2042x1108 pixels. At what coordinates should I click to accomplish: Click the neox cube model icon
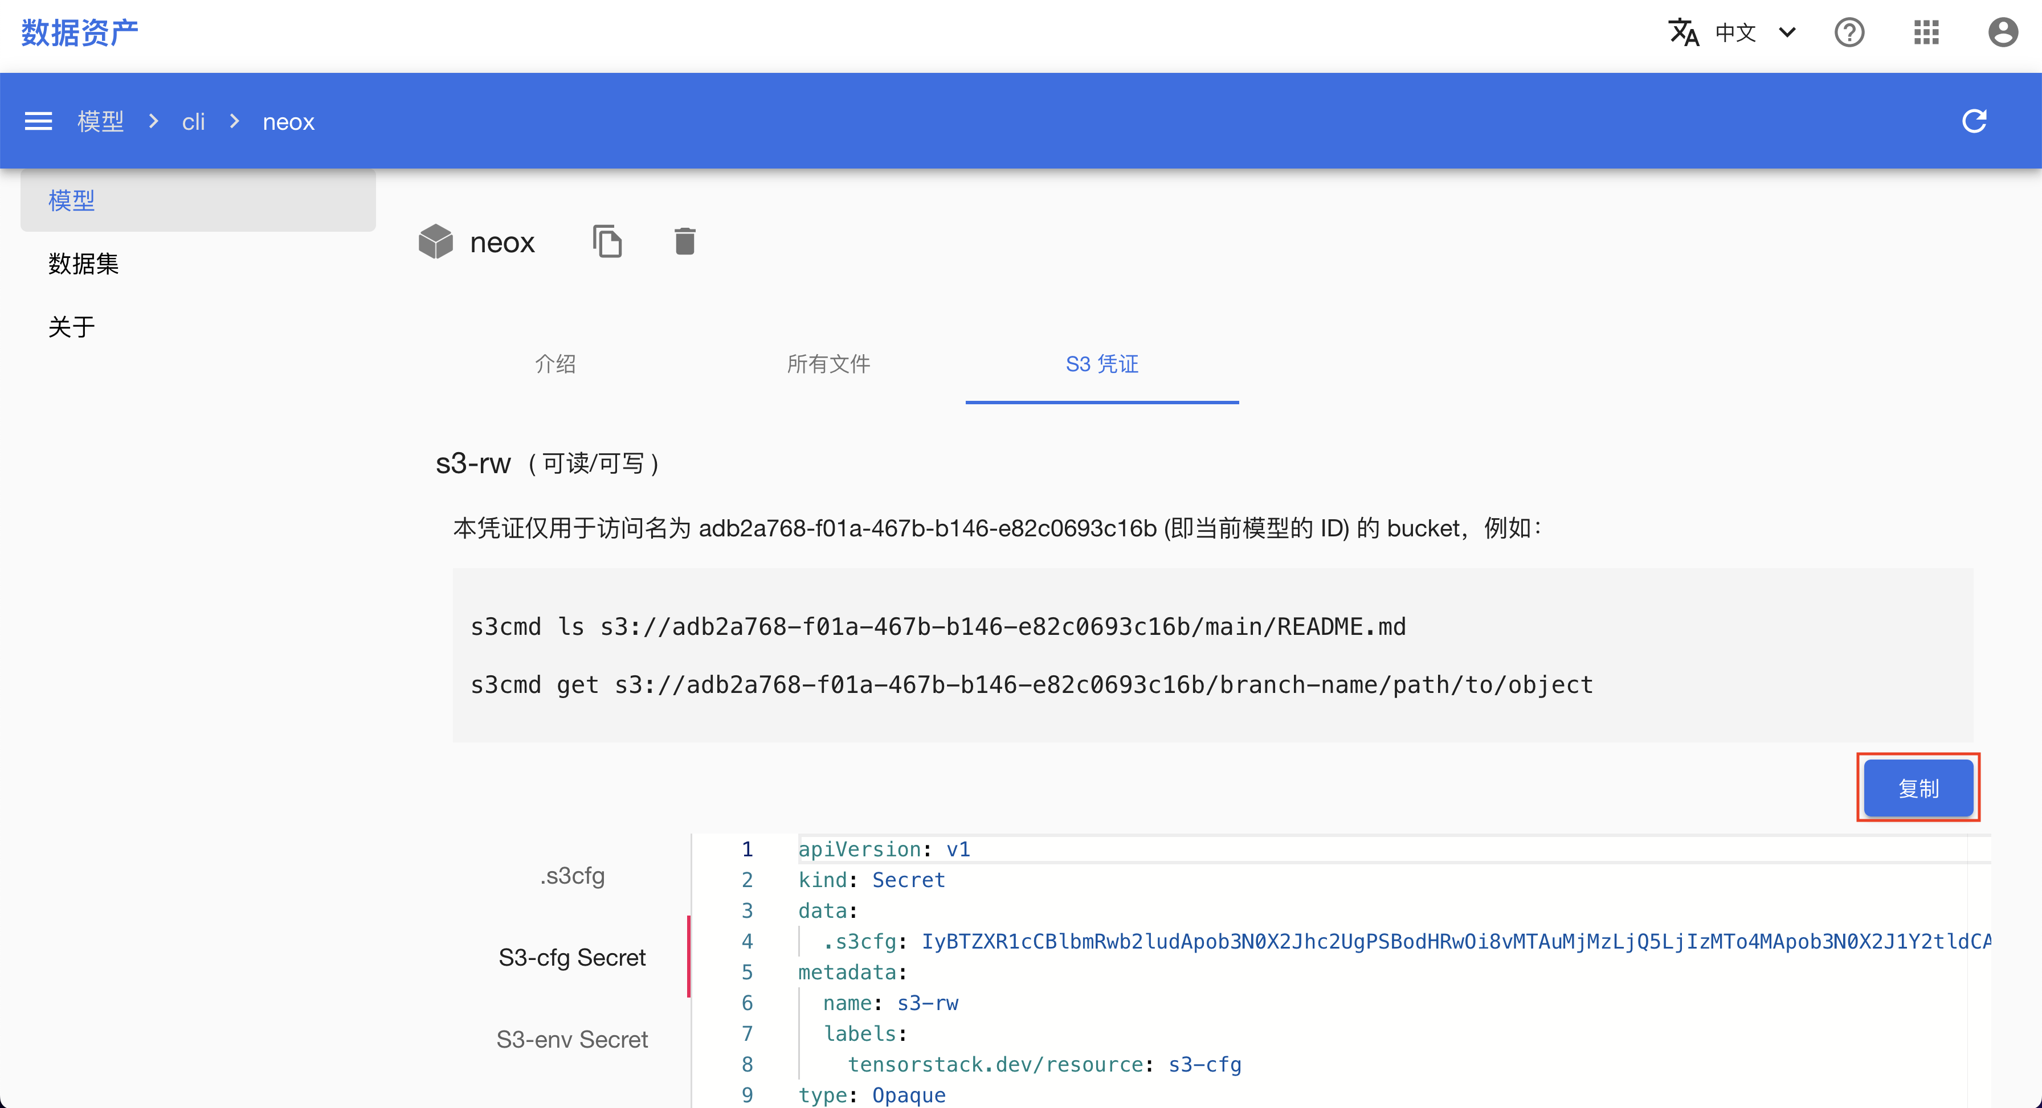[435, 241]
